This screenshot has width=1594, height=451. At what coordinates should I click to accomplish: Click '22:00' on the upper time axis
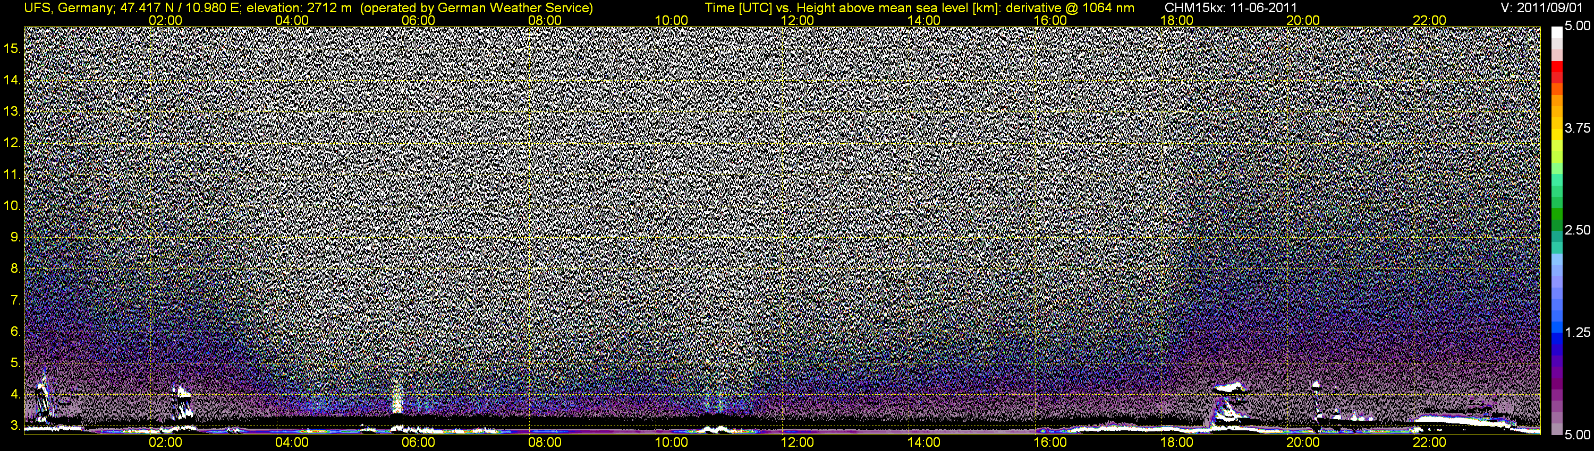1429,20
